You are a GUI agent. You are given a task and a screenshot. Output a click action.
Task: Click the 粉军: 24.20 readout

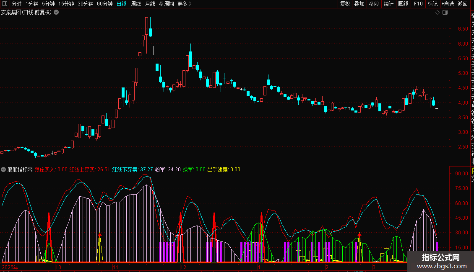tap(168, 169)
